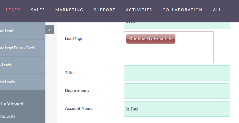The image size is (239, 123).
Task: Choose the Import Leads sidebar option
Action: pyautogui.click(x=23, y=82)
